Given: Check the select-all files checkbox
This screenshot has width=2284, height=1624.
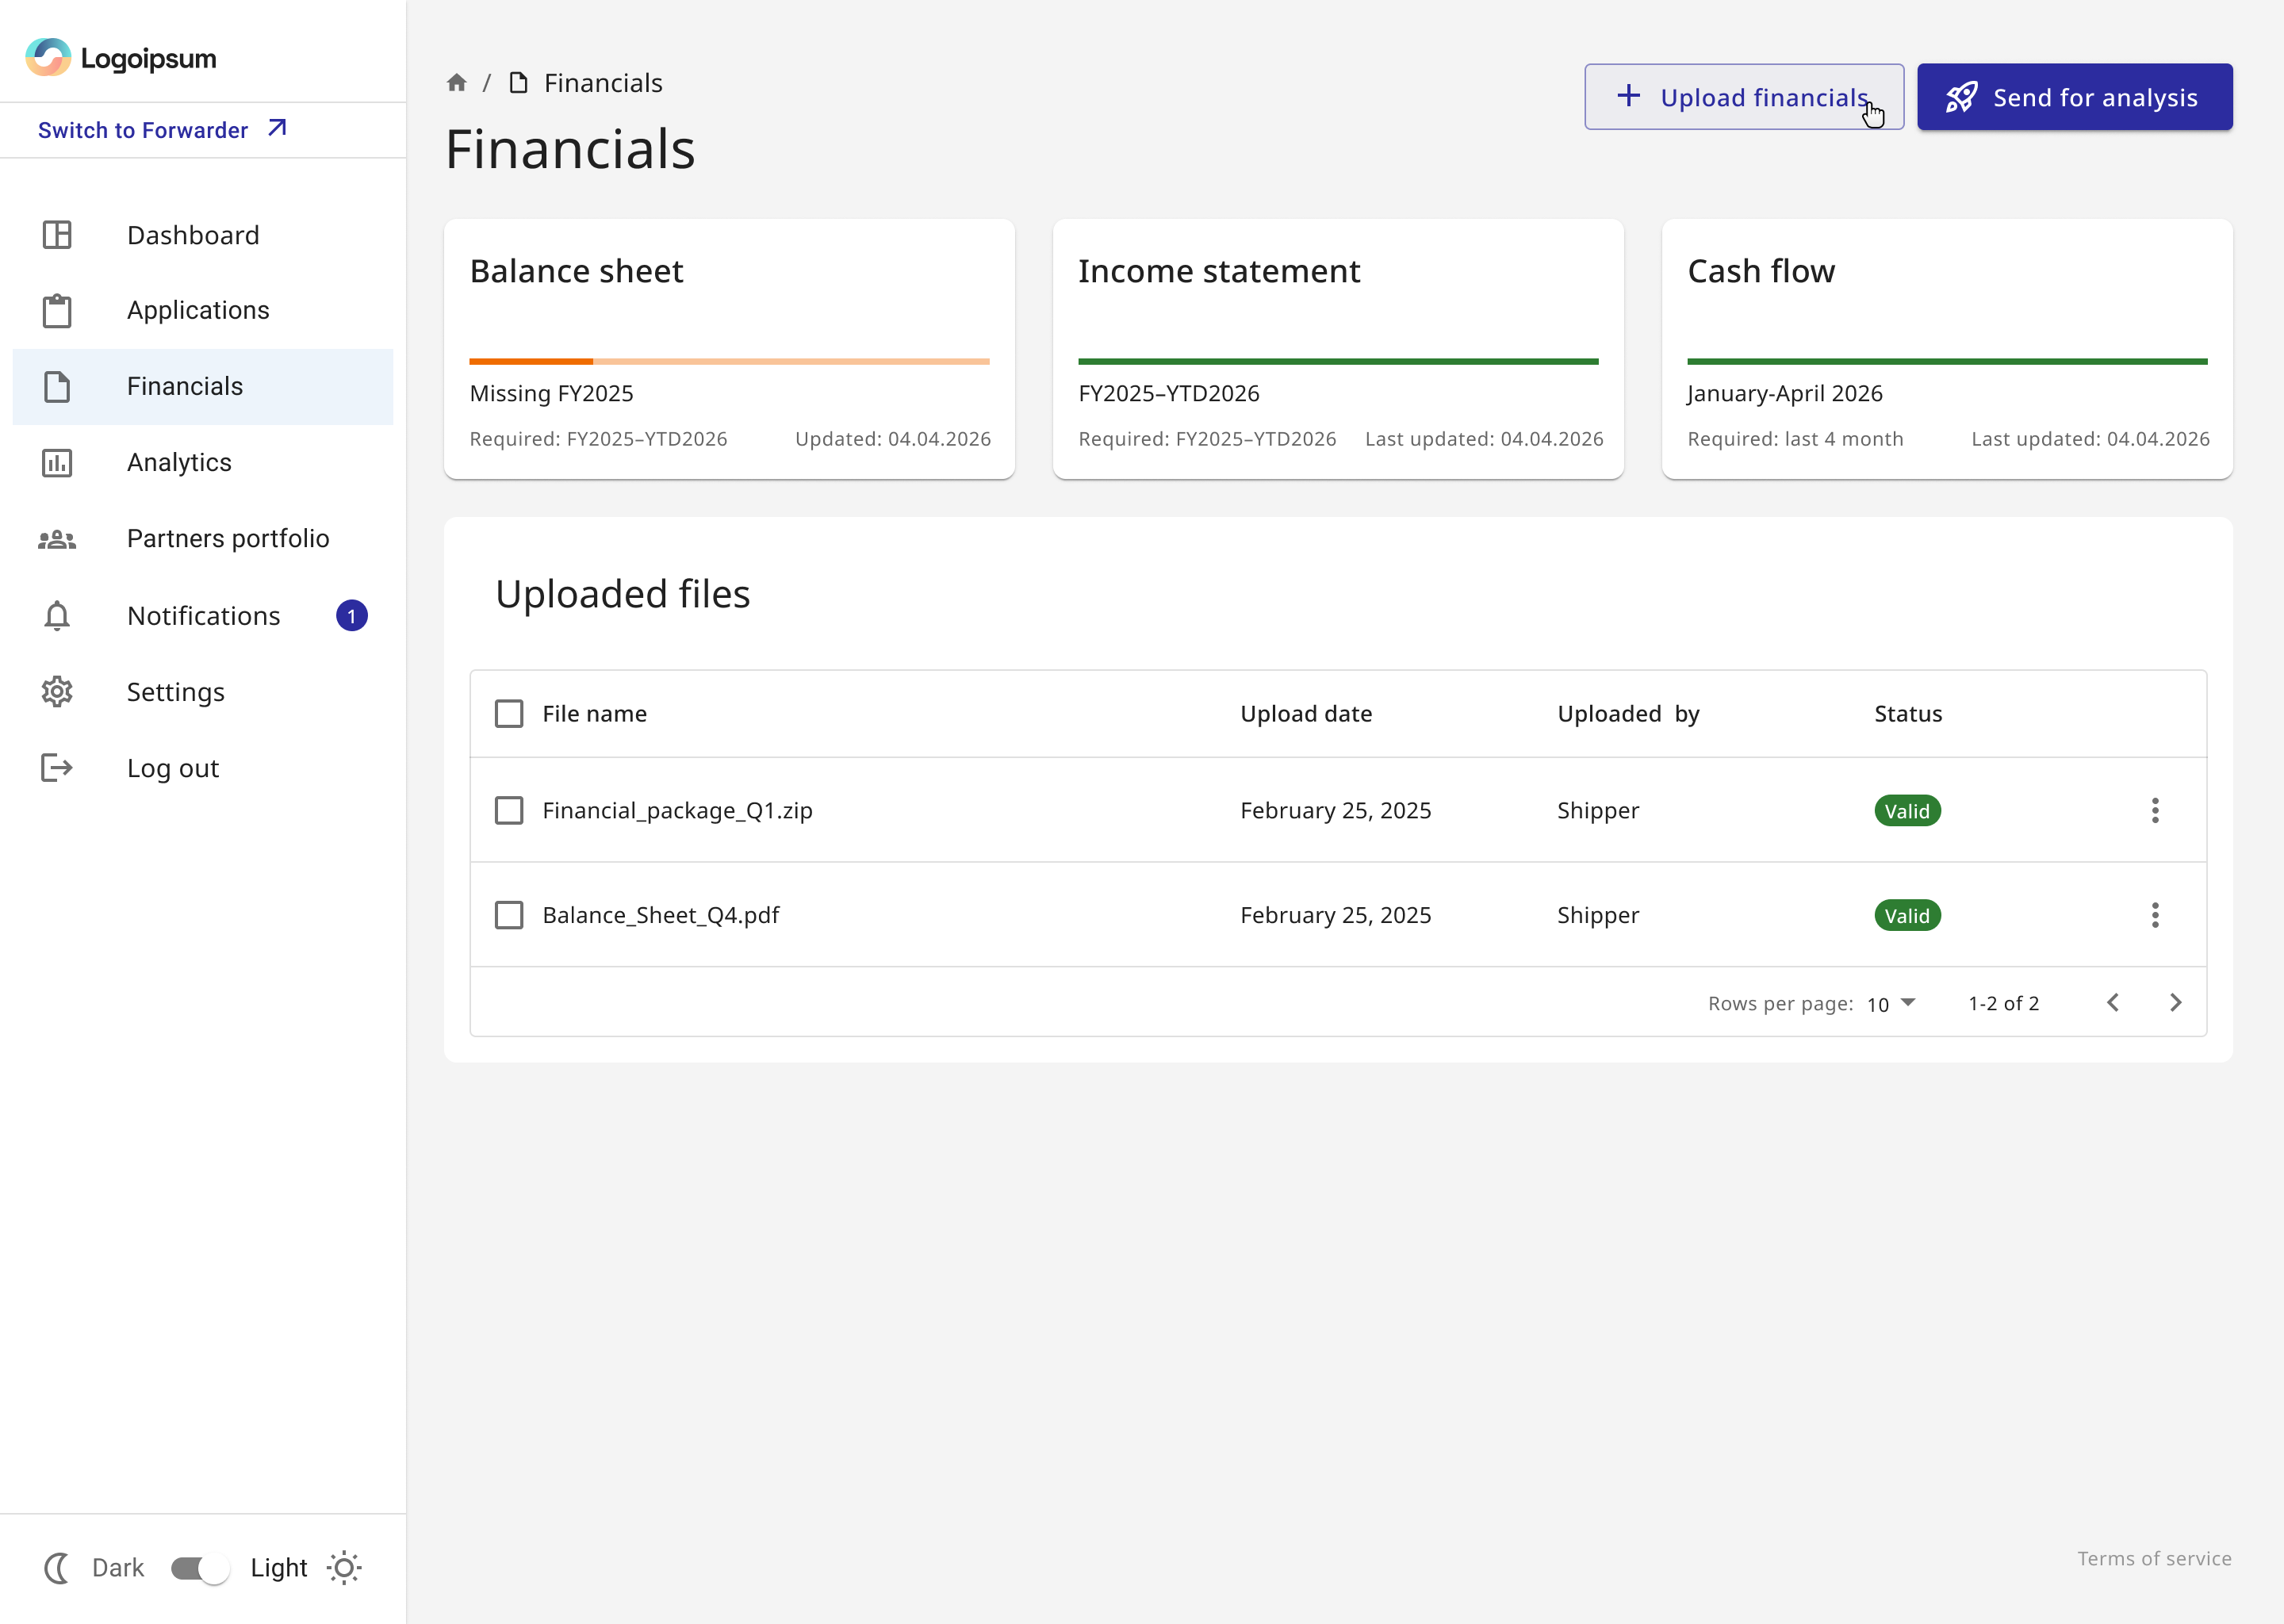Looking at the screenshot, I should [509, 713].
